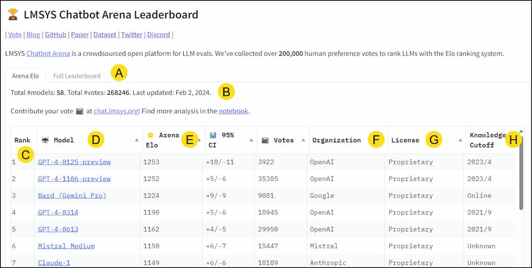Select the Google organization cell
532x268 pixels.
(322, 195)
